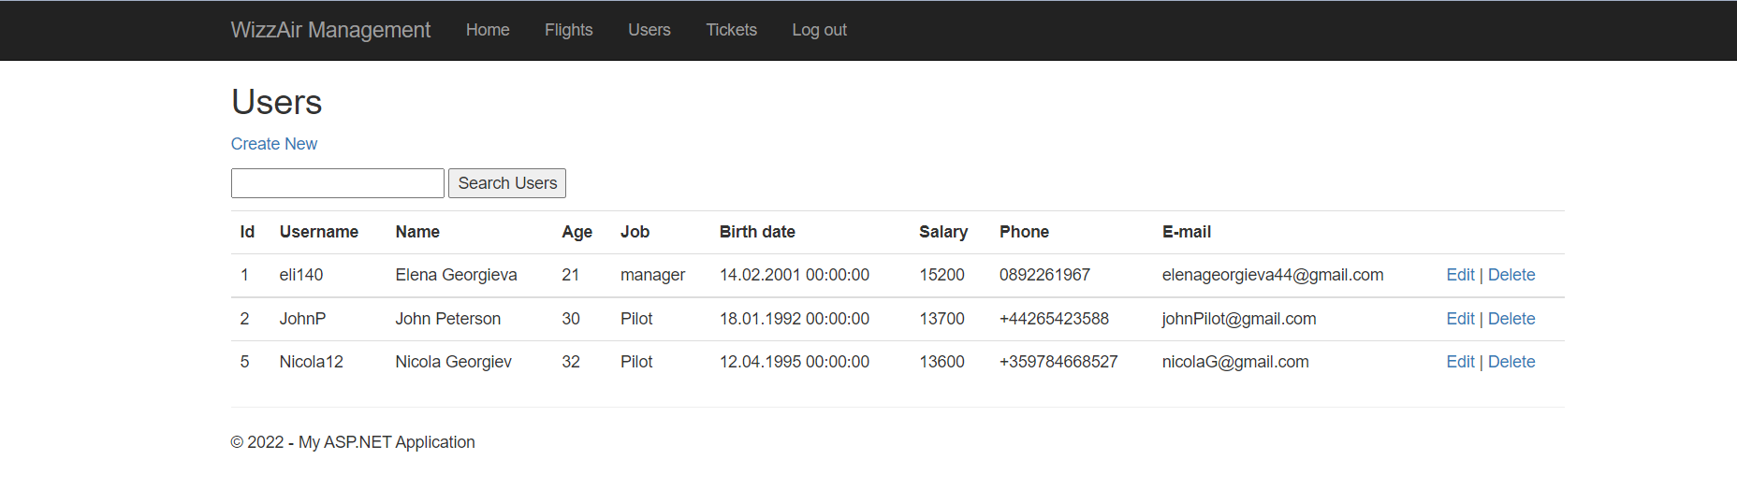Delete the user eli140

click(1511, 275)
